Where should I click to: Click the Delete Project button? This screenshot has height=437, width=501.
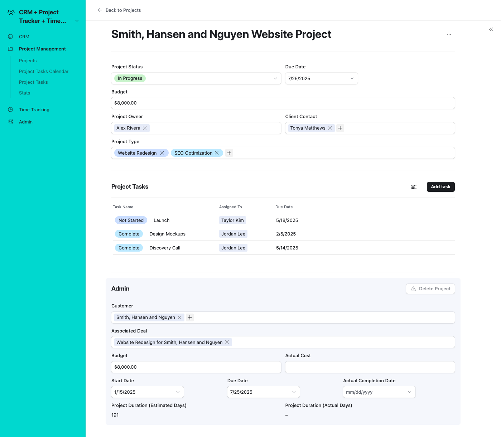click(x=430, y=289)
